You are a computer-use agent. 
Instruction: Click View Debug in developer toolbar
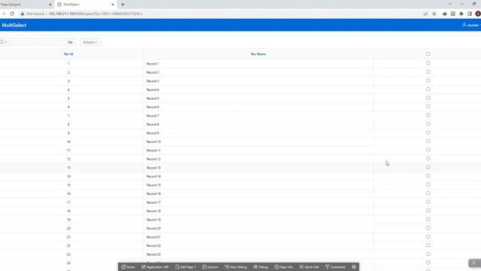tap(235, 266)
